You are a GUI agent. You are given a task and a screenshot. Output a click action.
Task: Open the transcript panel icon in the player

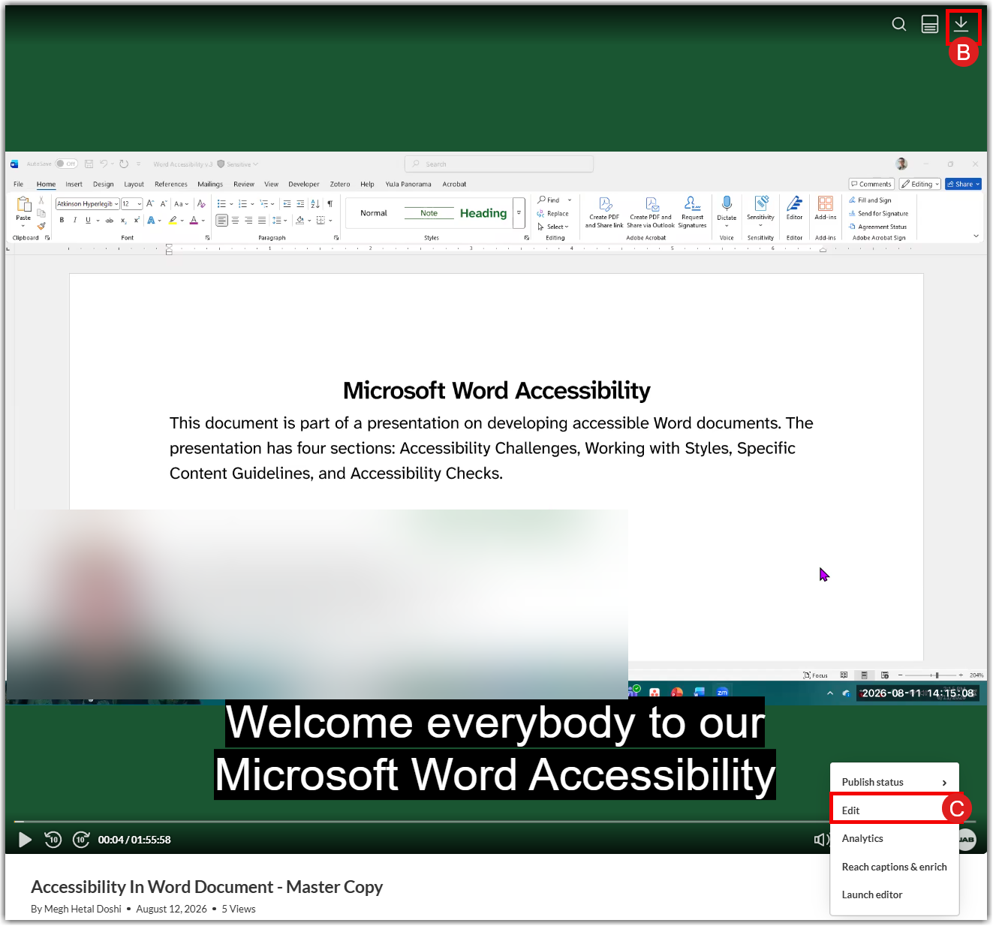(930, 25)
